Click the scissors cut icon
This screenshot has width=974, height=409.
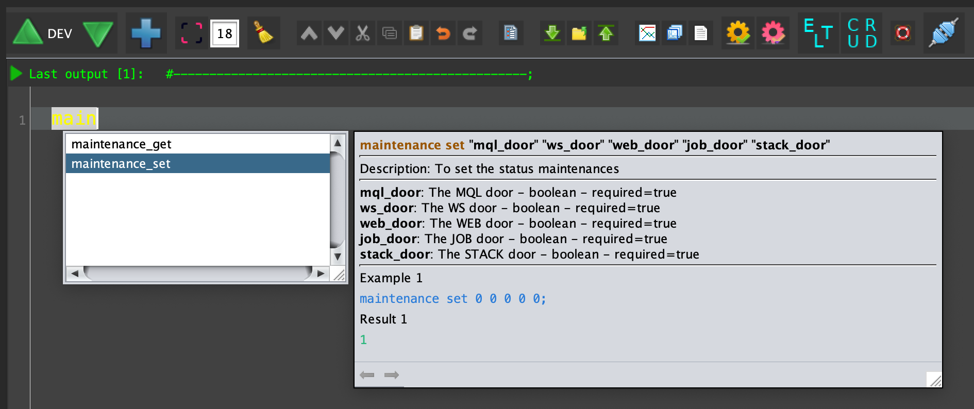363,33
